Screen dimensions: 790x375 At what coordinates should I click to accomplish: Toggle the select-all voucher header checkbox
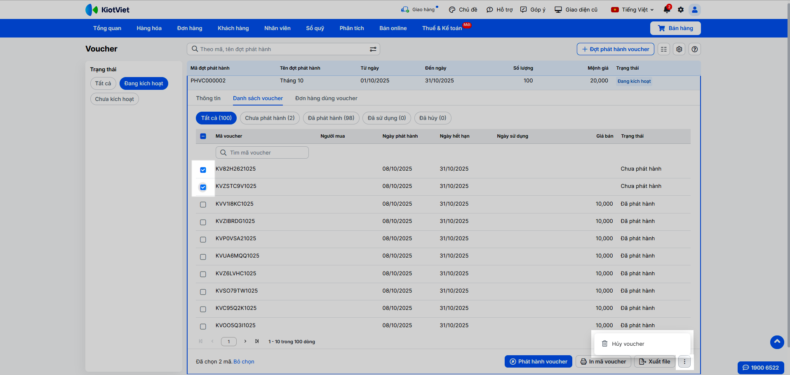coord(203,136)
